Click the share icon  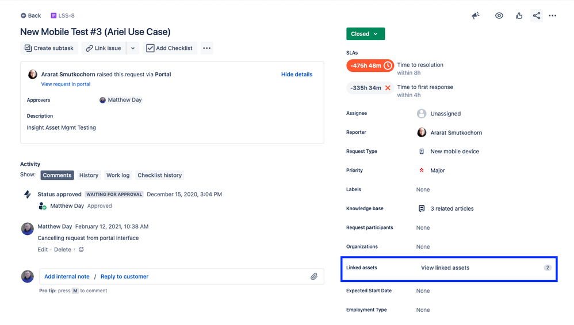(536, 16)
